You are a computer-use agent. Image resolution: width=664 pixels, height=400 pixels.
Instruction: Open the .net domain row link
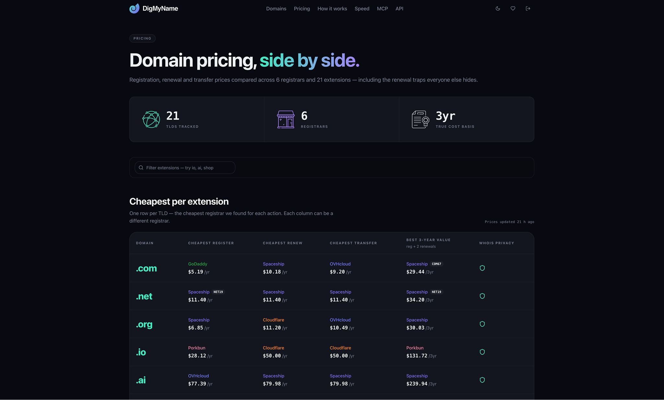(144, 296)
